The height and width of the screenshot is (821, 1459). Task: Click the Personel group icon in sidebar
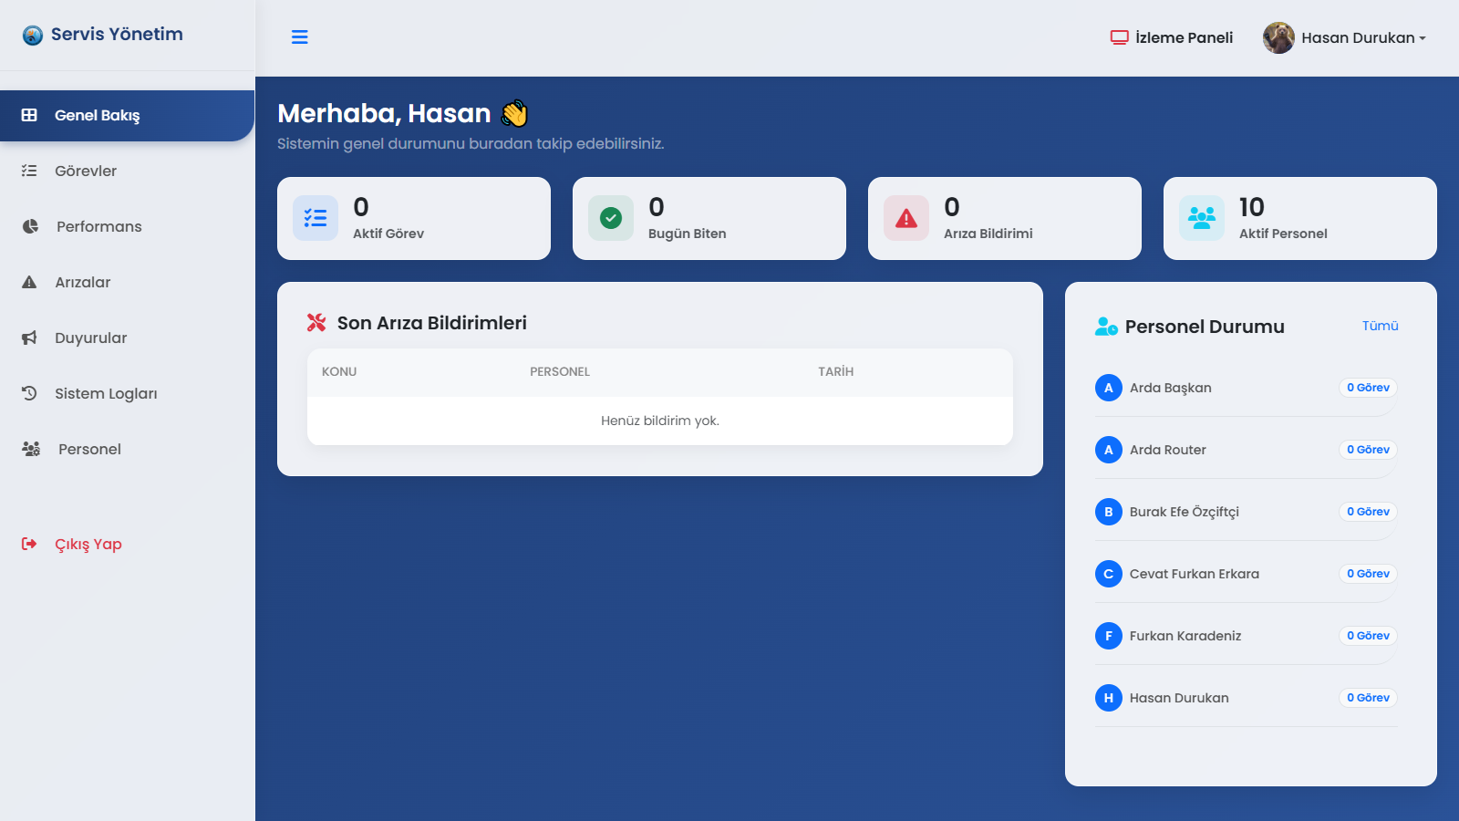(x=31, y=449)
